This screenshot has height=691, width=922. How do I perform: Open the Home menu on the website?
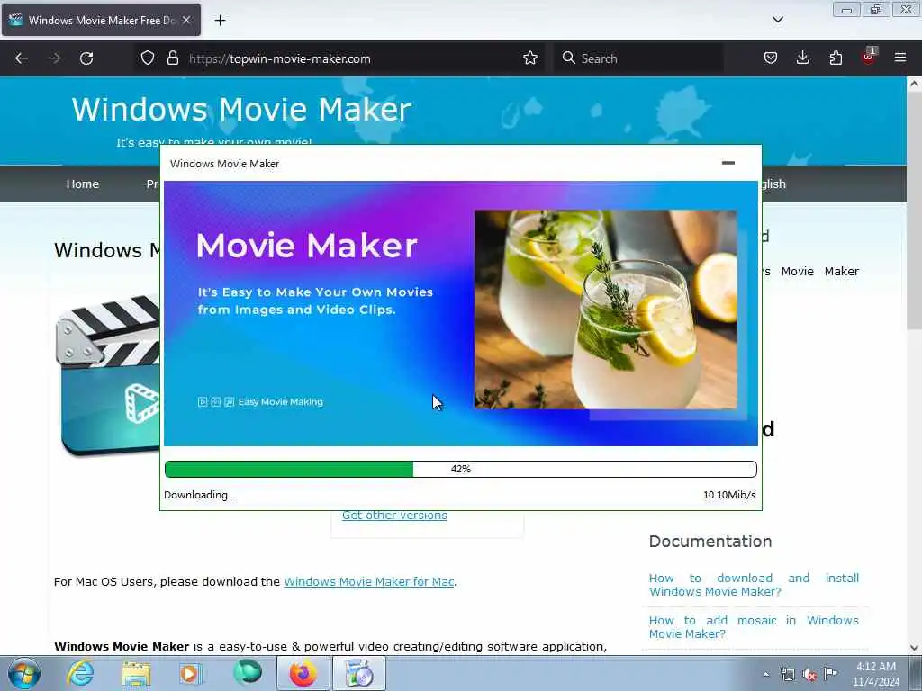pos(82,184)
